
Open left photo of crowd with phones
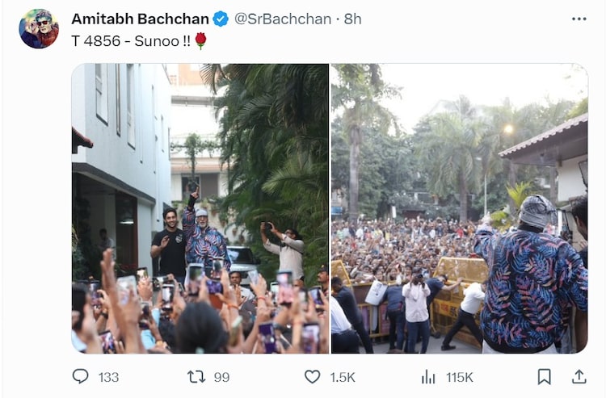click(x=200, y=208)
